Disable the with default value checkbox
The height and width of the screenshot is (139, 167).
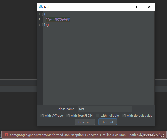[x=124, y=115]
